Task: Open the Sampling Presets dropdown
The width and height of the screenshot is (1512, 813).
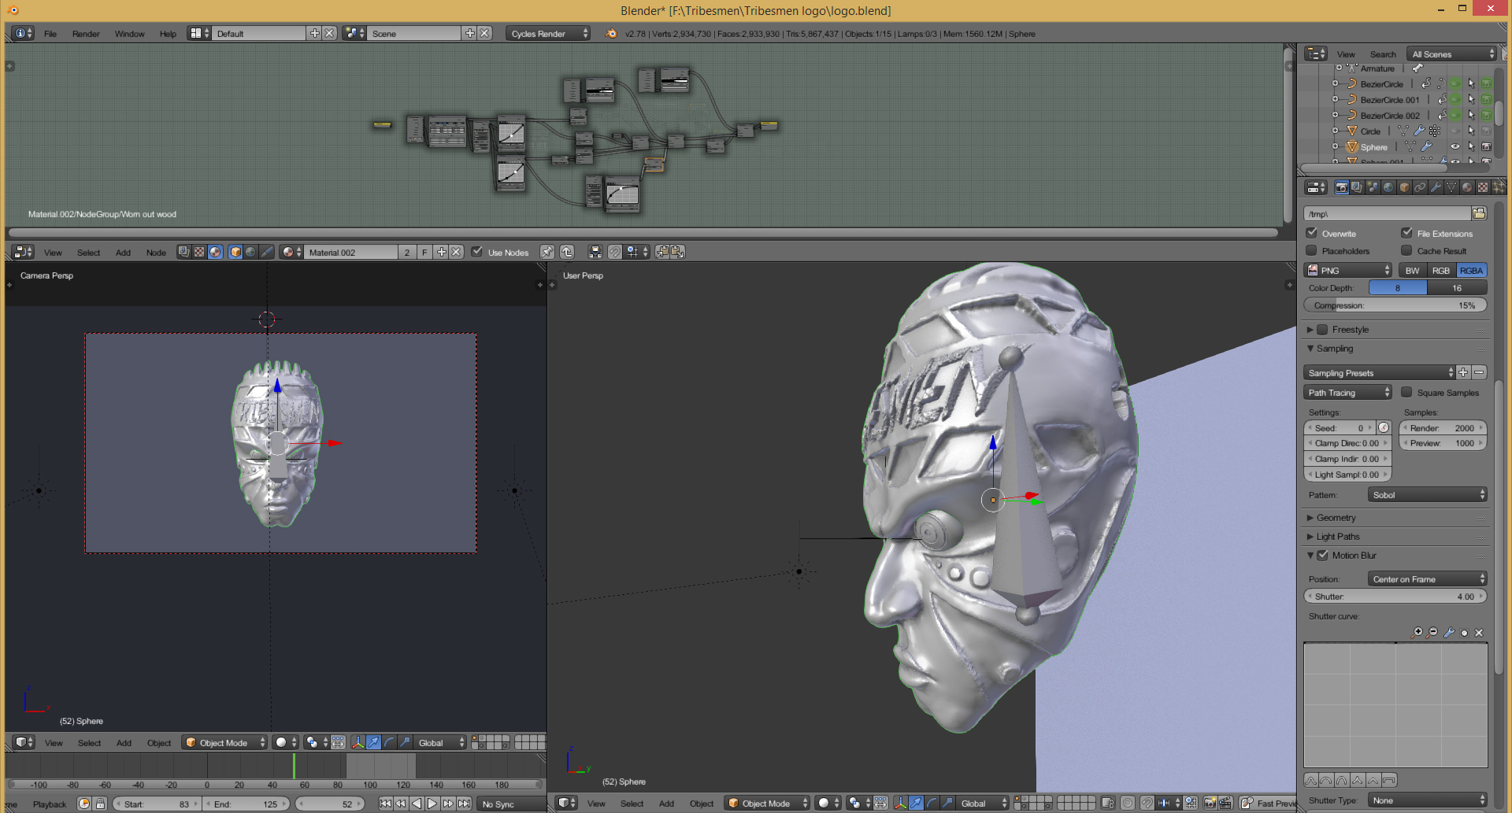Action: [1380, 372]
